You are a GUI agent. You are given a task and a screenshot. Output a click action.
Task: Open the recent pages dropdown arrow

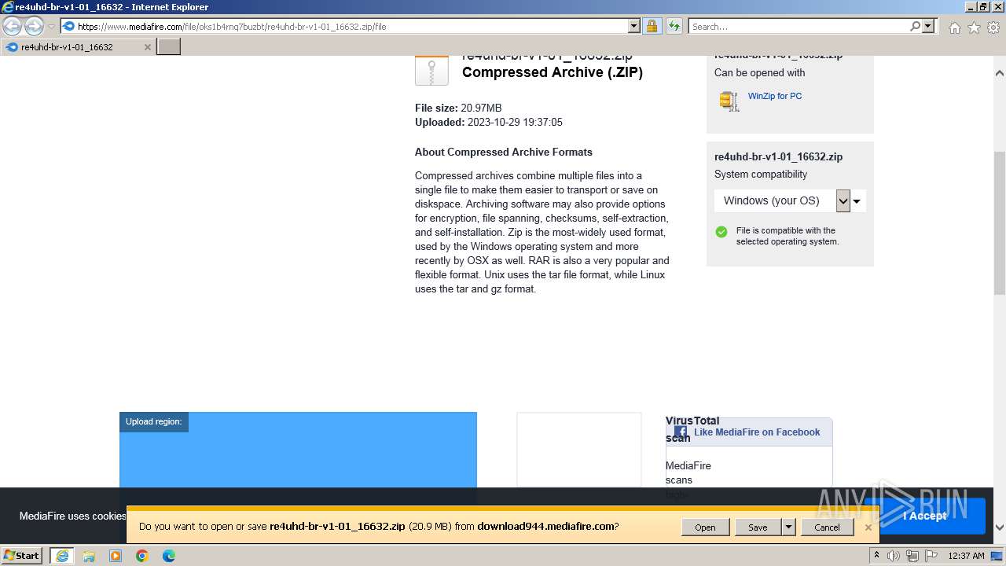point(51,27)
